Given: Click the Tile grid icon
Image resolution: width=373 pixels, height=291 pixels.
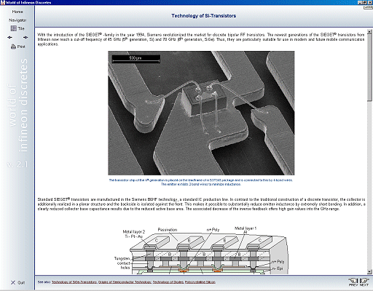Looking at the screenshot, I should click(14, 28).
